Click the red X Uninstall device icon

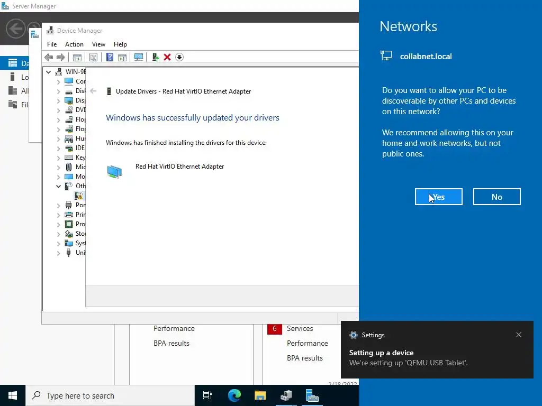pyautogui.click(x=167, y=57)
